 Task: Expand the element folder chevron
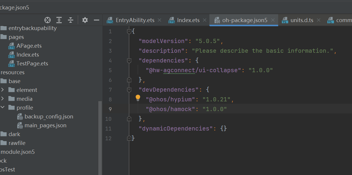click(x=2, y=90)
